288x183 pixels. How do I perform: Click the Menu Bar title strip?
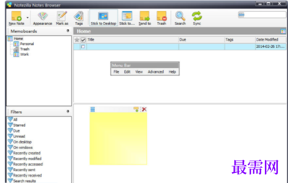point(145,66)
